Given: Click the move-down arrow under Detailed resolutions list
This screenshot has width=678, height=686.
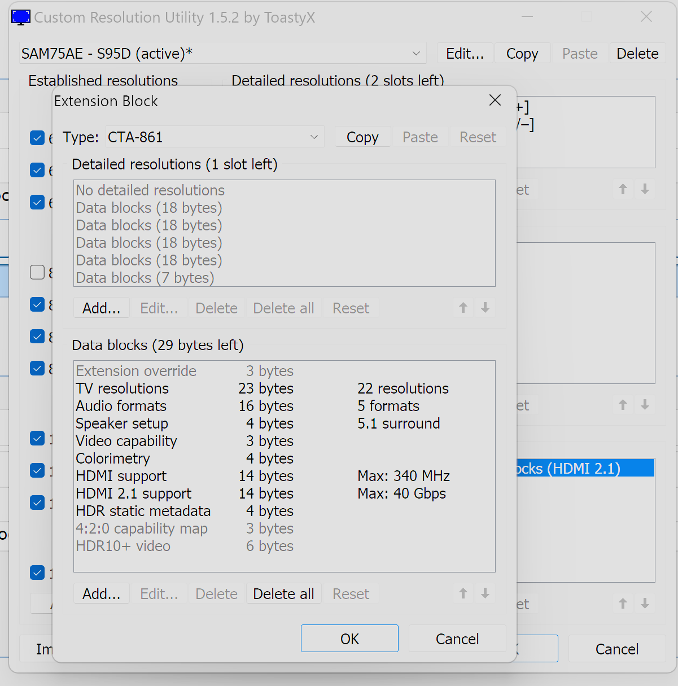Looking at the screenshot, I should pyautogui.click(x=485, y=308).
